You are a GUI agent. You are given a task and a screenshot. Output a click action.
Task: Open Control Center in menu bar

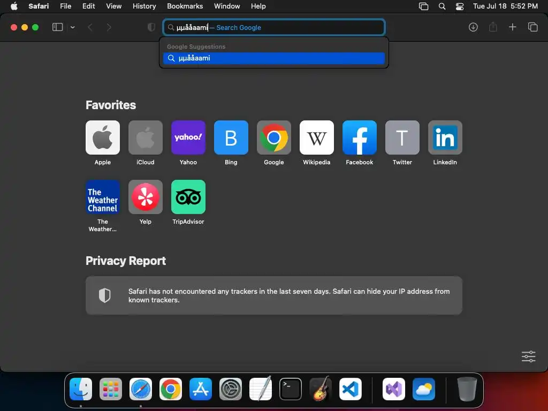coord(460,6)
